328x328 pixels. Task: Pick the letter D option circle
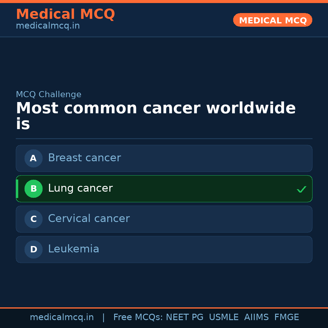tap(33, 249)
